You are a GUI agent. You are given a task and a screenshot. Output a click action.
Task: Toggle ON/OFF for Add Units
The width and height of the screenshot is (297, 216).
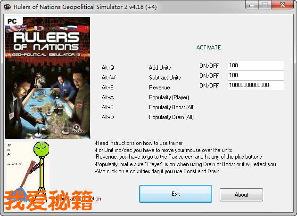(x=209, y=65)
